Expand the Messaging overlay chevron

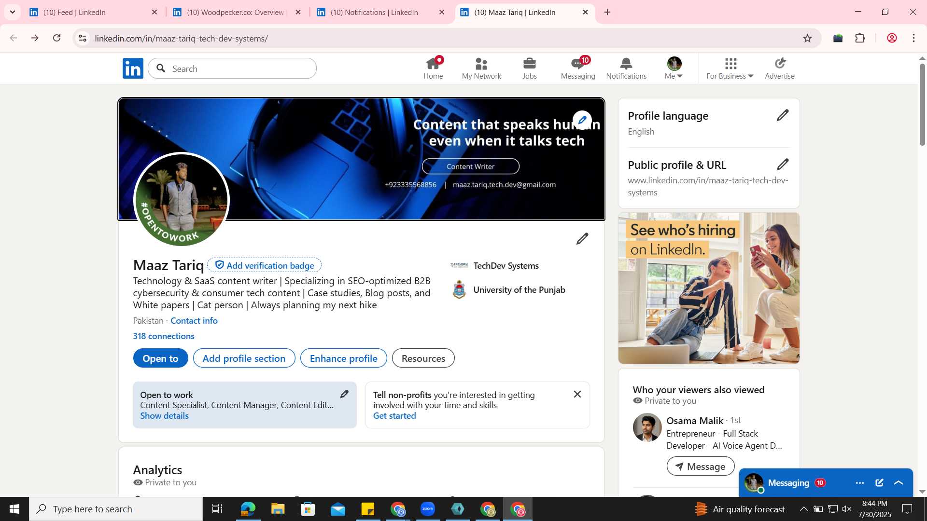[x=899, y=483]
